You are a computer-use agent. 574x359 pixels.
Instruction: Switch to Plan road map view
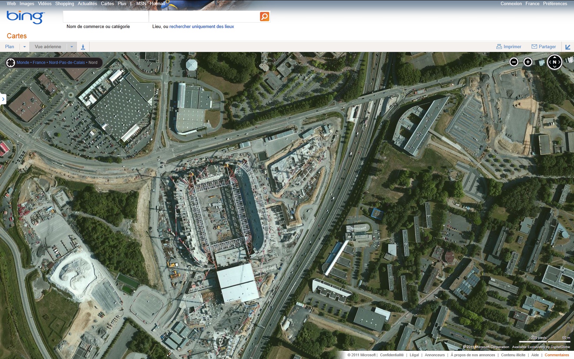10,47
